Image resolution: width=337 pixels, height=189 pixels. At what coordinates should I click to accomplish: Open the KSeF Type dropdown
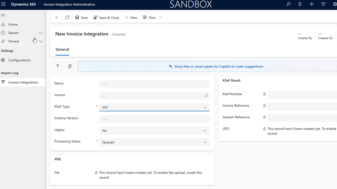point(154,107)
